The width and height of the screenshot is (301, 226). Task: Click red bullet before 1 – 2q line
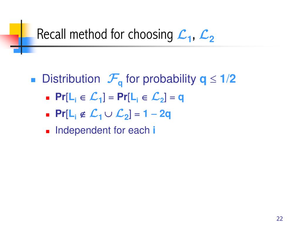coord(48,115)
